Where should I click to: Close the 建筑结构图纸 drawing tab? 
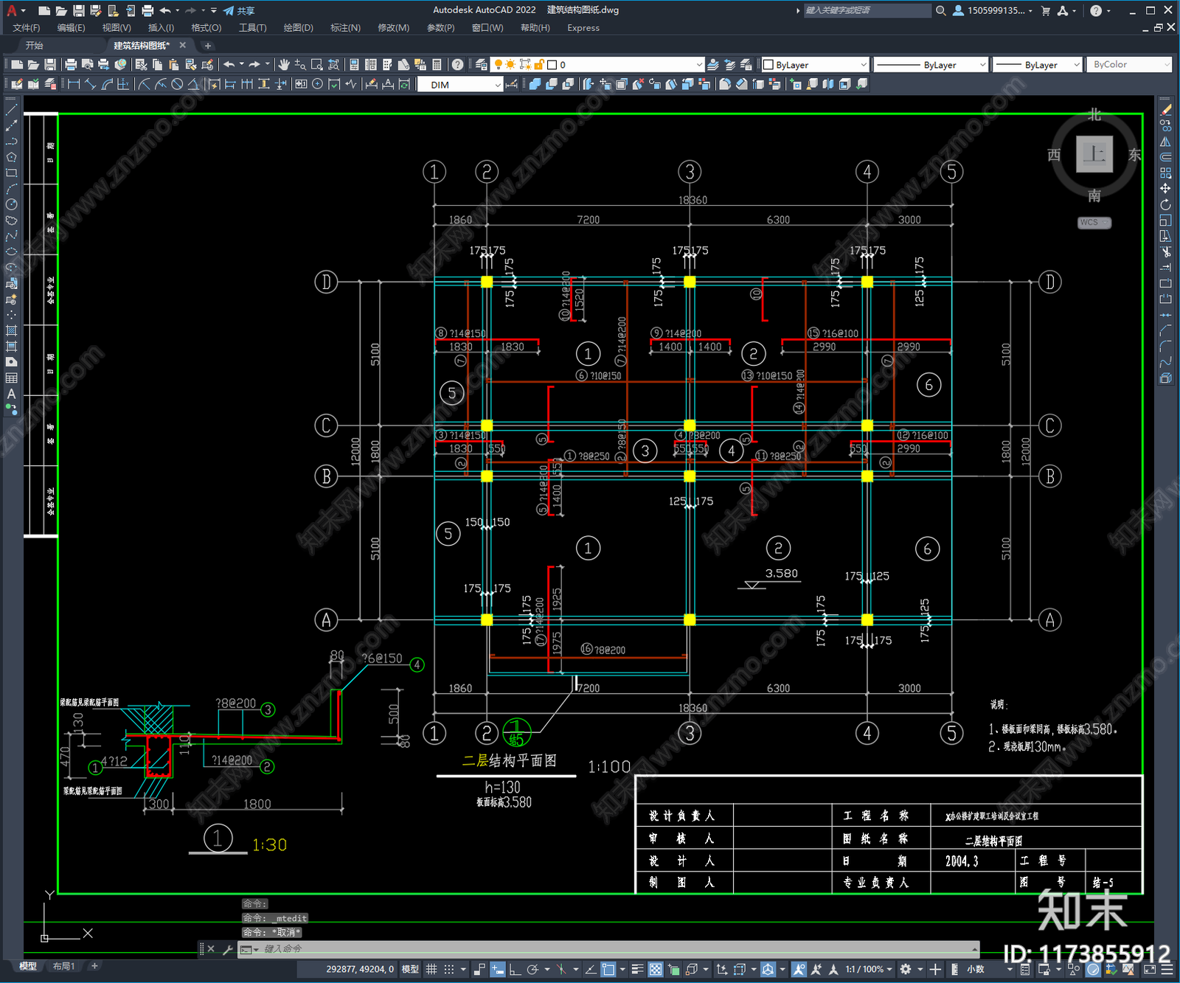pos(183,46)
